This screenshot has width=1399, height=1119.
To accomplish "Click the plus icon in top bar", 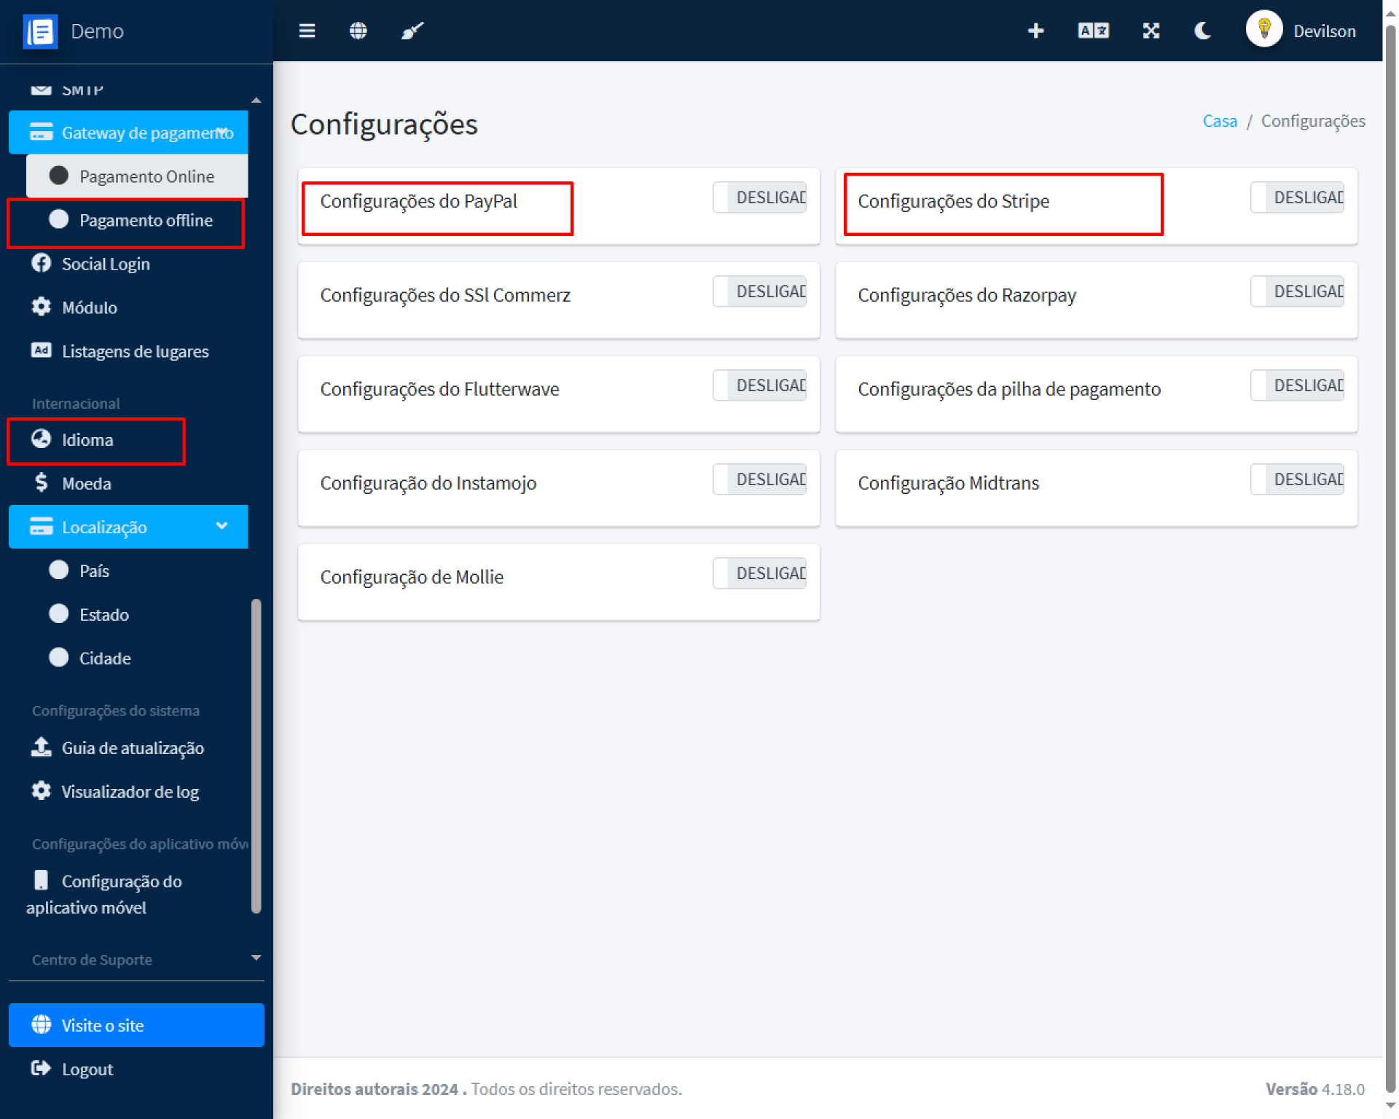I will point(1035,31).
